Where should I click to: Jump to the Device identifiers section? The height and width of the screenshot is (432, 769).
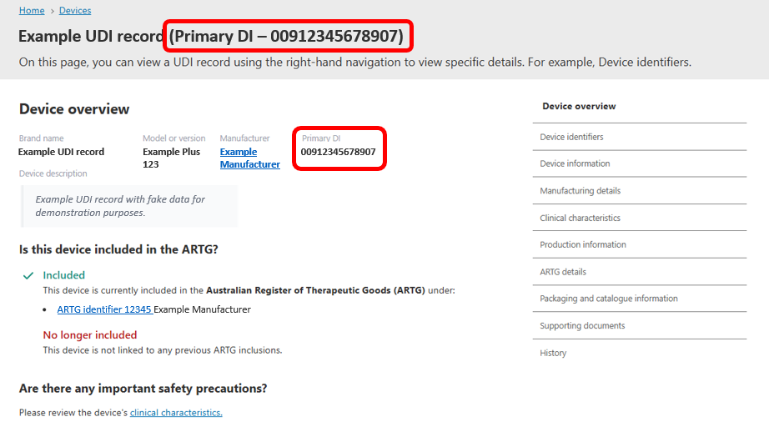571,137
